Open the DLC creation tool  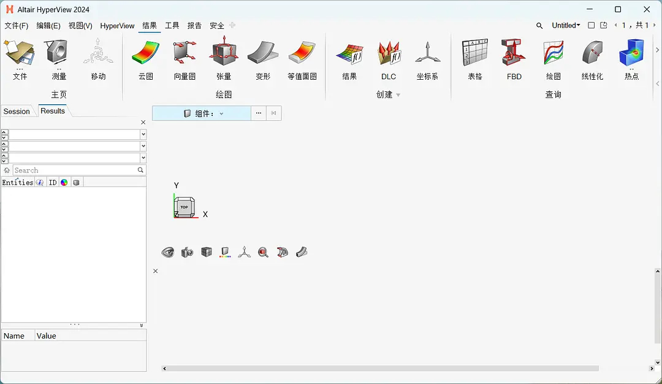pyautogui.click(x=389, y=59)
